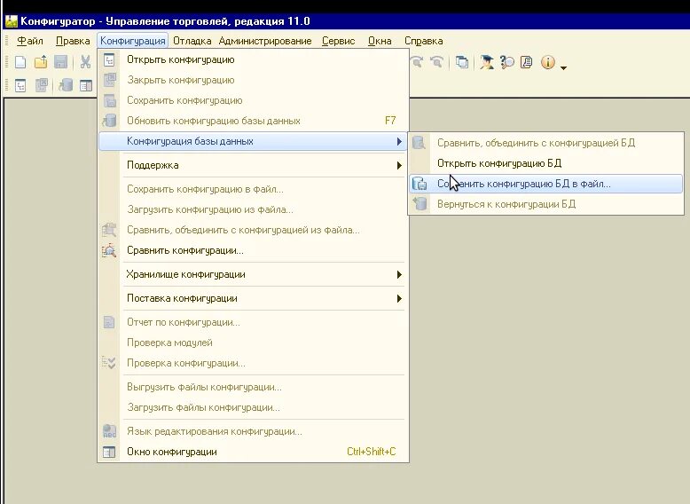Click the New document toolbar icon
Viewport: 690px width, 504px height.
(x=20, y=62)
